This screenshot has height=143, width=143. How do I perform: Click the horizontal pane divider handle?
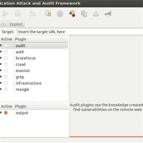34,102
